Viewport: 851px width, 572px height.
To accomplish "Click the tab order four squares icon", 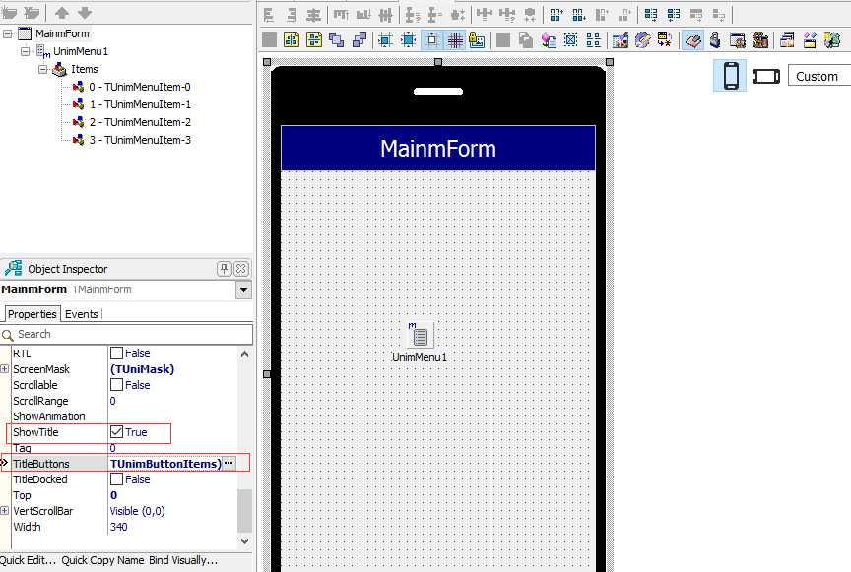I will pos(594,40).
